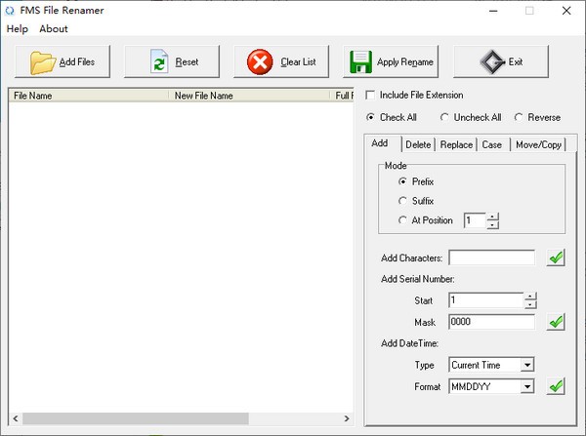This screenshot has width=586, height=436.
Task: Click the horizontal scrollbar thumb of file list
Action: click(136, 418)
